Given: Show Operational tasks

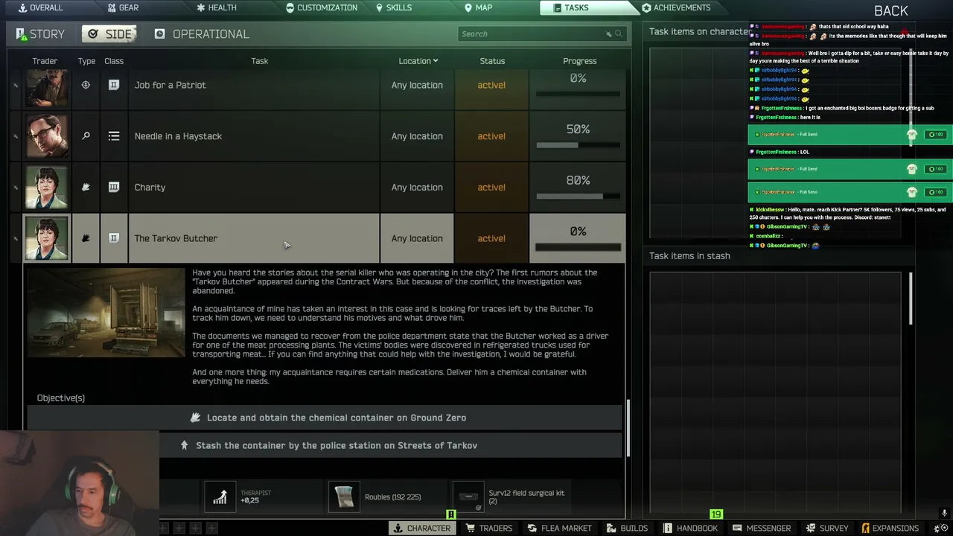Looking at the screenshot, I should 202,34.
